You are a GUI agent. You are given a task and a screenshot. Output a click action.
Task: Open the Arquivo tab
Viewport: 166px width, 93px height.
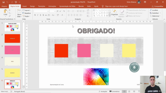(x=4, y=6)
